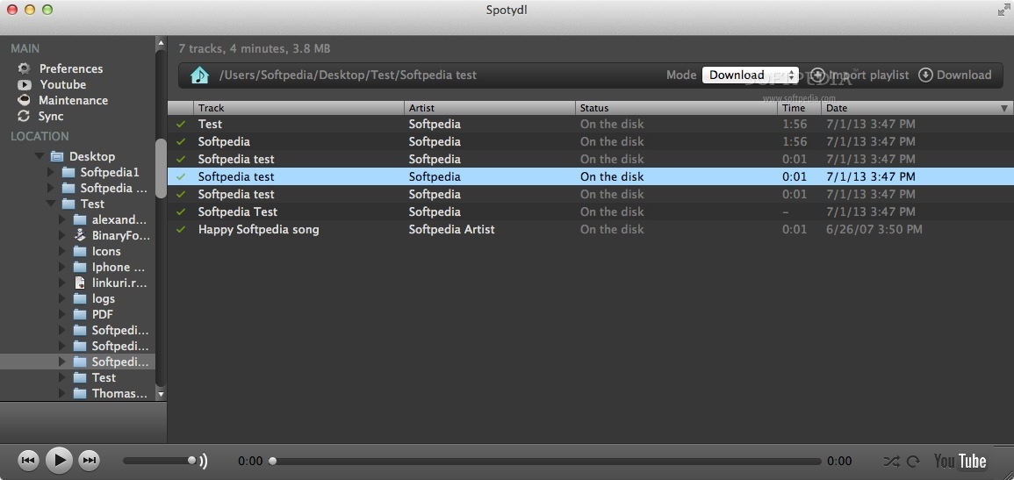Click the speaker volume icon
Image resolution: width=1014 pixels, height=480 pixels.
click(204, 461)
